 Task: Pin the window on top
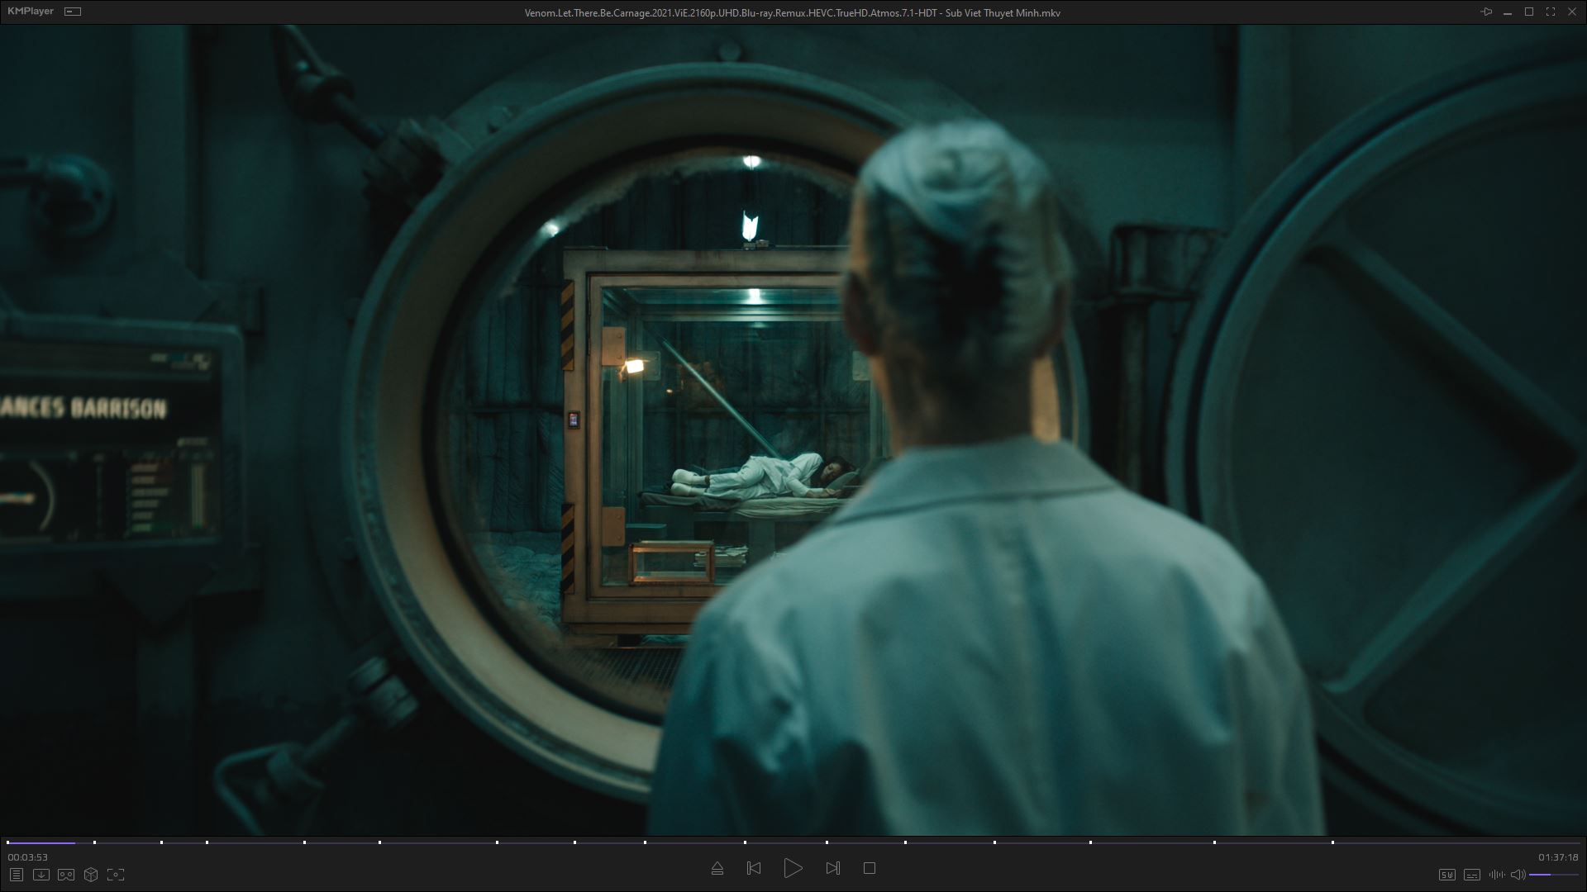tap(1486, 12)
